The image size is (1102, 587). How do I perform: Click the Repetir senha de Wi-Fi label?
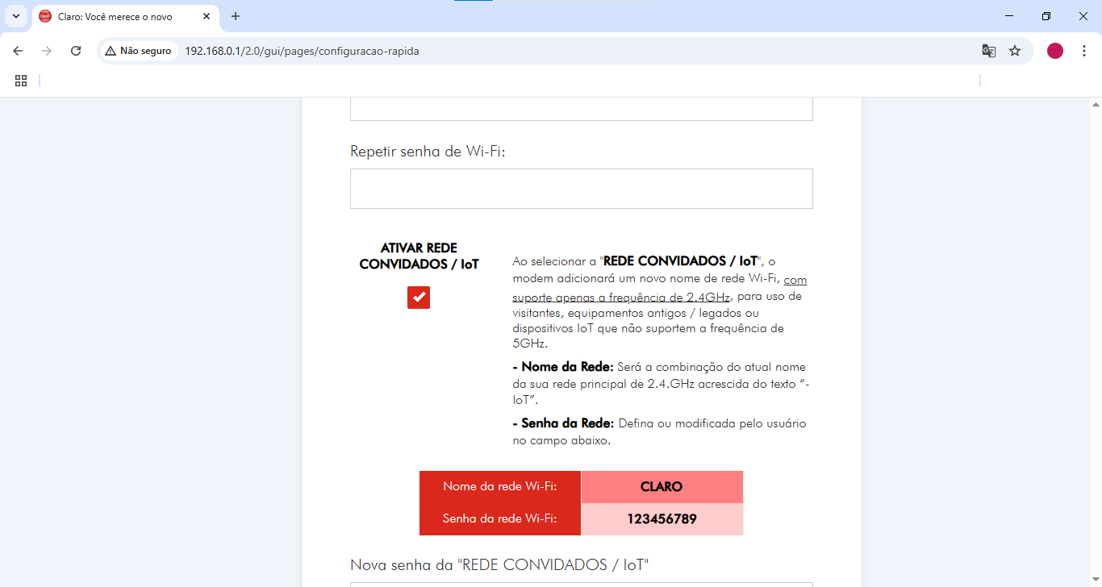click(428, 152)
